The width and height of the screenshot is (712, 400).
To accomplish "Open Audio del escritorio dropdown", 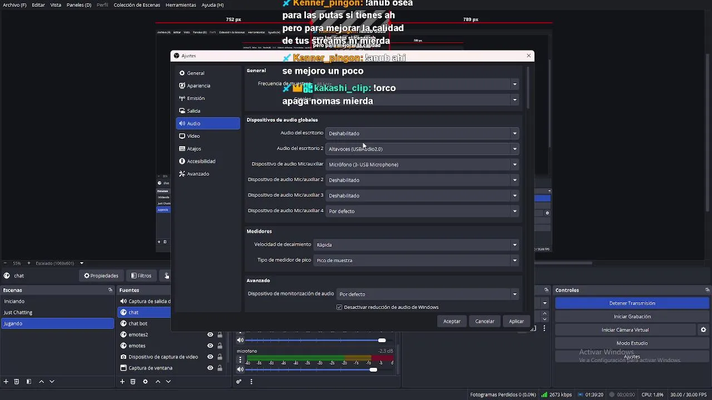I will (x=422, y=133).
